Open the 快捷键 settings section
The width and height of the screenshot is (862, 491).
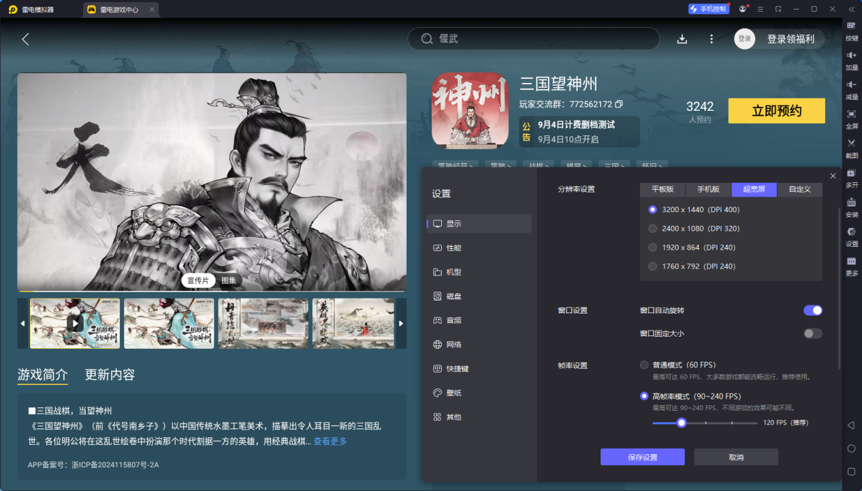pos(479,369)
